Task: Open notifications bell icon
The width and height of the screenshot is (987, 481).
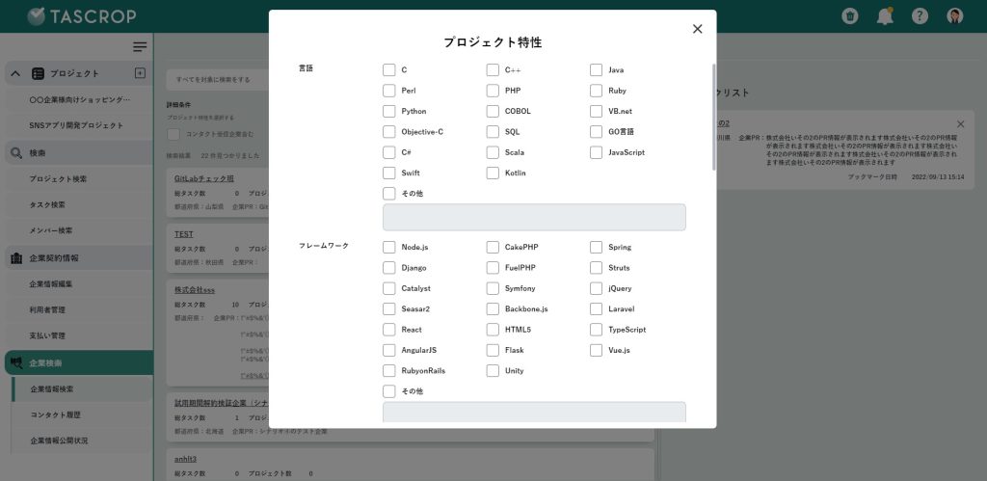Action: (x=885, y=16)
